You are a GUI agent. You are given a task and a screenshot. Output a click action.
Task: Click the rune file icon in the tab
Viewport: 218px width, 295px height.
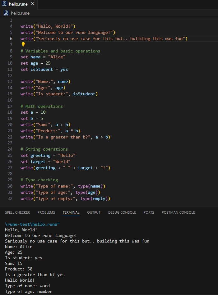point(5,4)
